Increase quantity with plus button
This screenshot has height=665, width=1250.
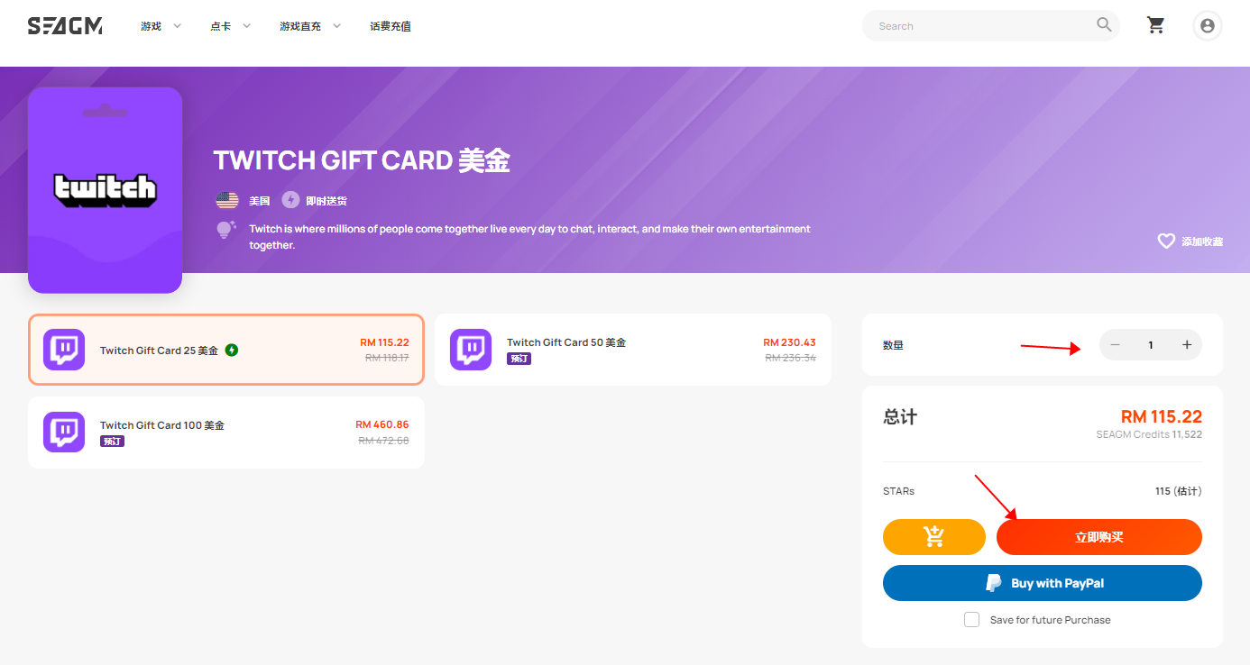click(1187, 345)
